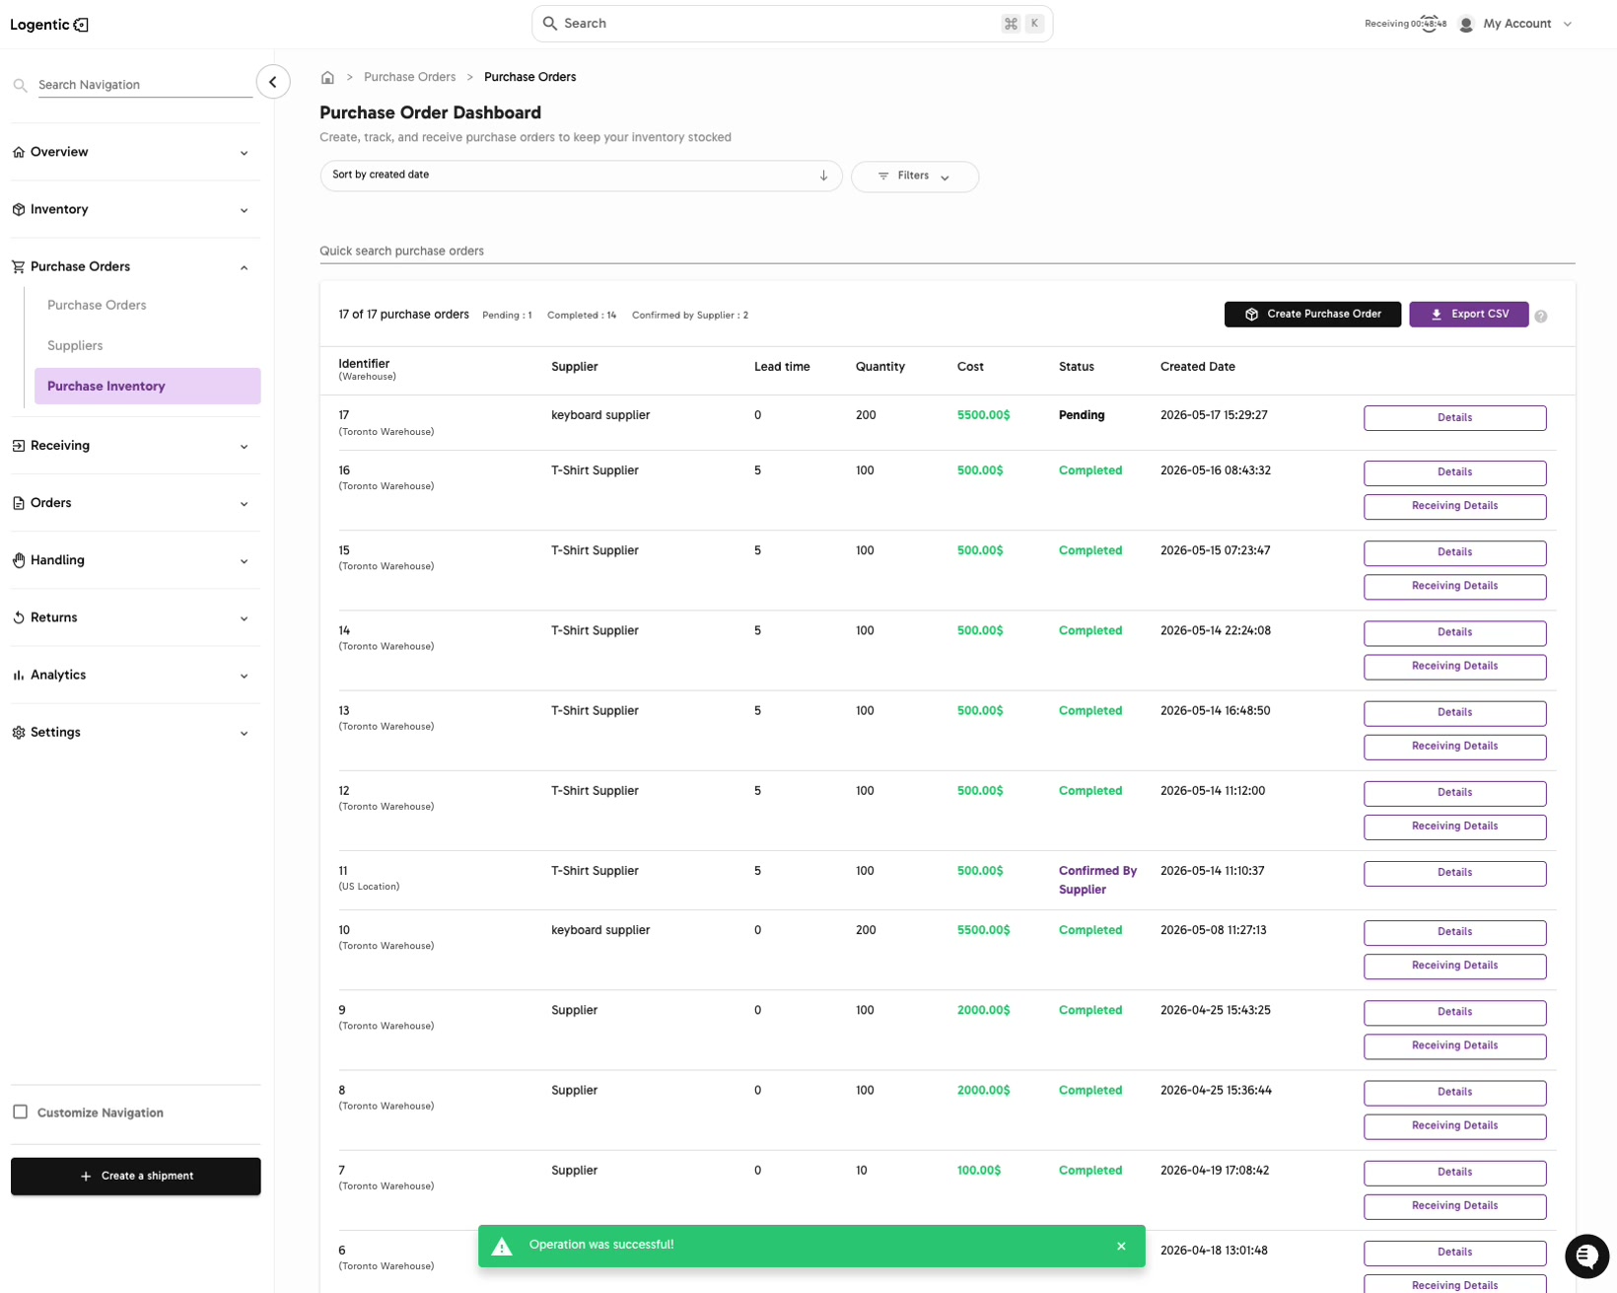Dismiss the success notification with the X

click(x=1121, y=1246)
